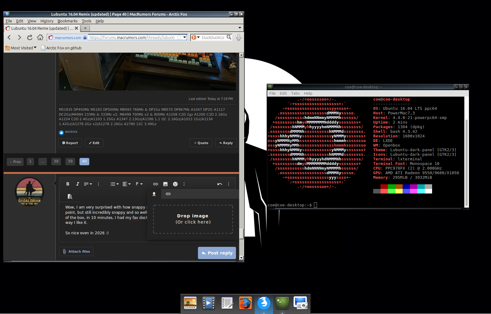
Task: Open the Tabs menu in the terminal window
Action: (295, 93)
